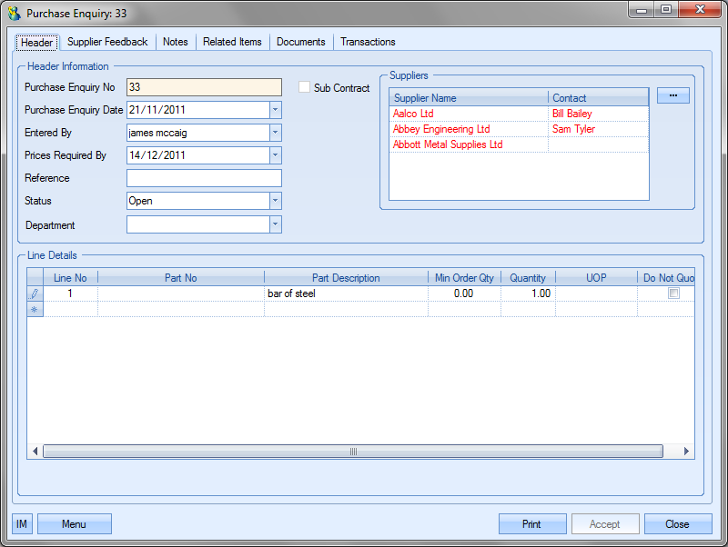The height and width of the screenshot is (547, 728).
Task: Click the IM button
Action: point(22,524)
